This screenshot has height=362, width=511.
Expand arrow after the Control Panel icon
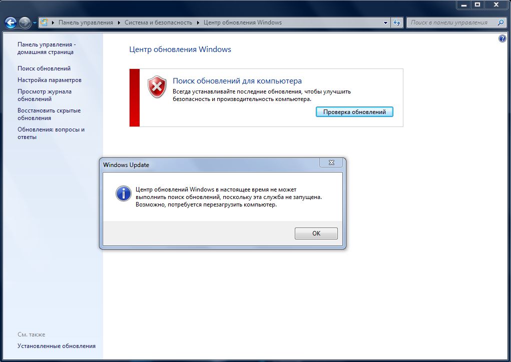point(53,23)
